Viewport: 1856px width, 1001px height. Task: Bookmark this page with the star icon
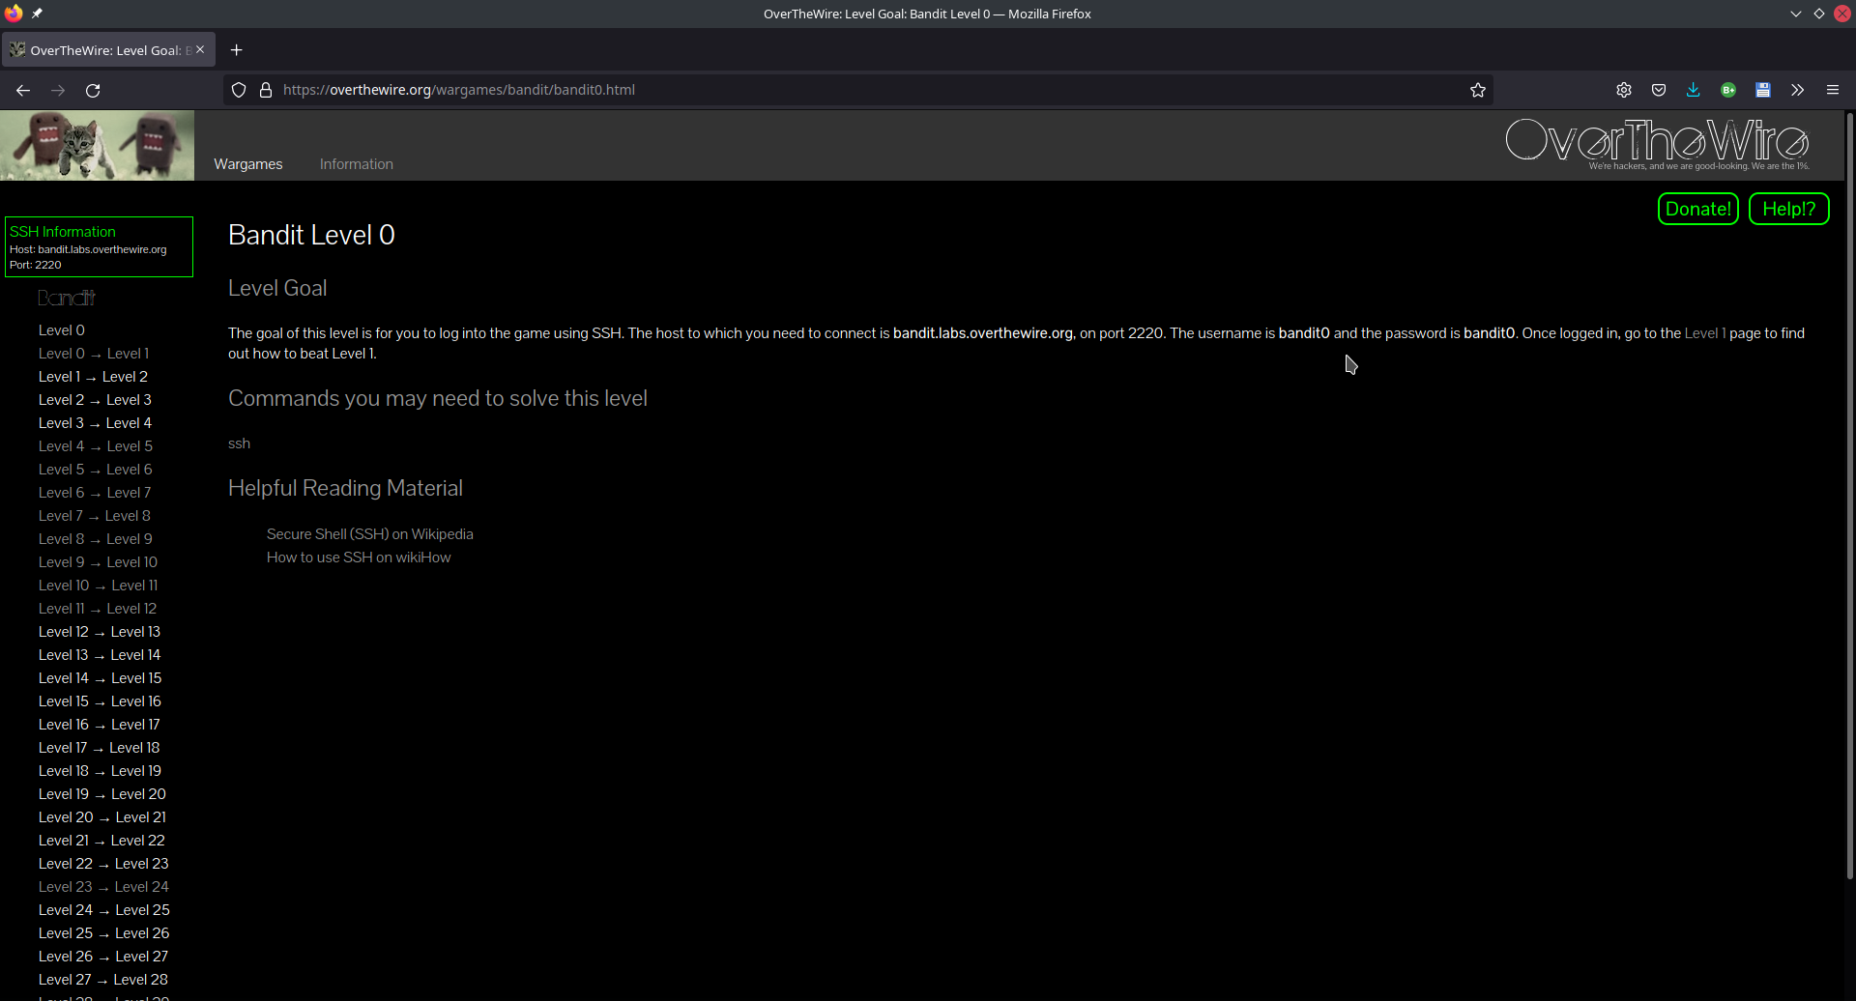(x=1477, y=90)
